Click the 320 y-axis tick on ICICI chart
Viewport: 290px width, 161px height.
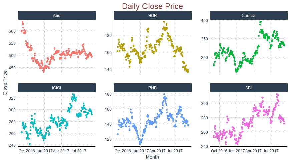[12, 98]
